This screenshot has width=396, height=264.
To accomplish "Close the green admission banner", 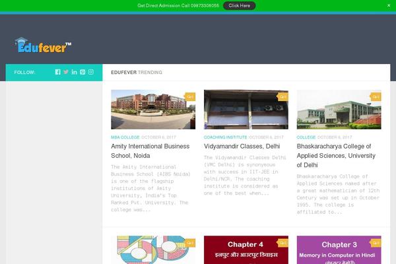I will (x=389, y=5).
